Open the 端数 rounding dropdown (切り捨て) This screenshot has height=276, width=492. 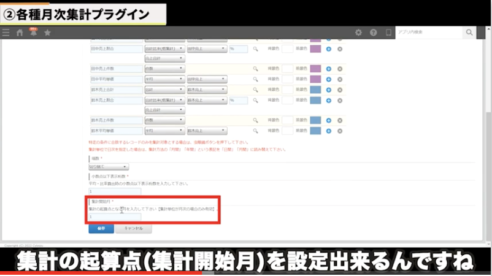[x=109, y=166]
